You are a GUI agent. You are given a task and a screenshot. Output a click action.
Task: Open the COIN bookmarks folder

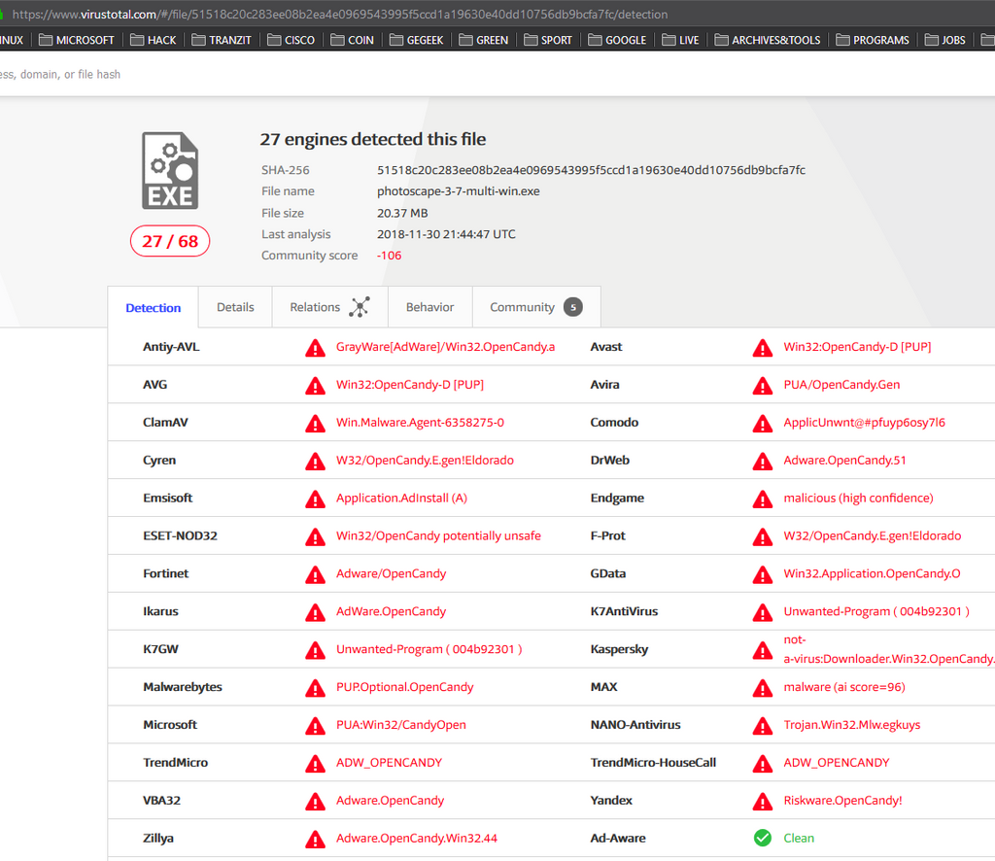tap(352, 40)
